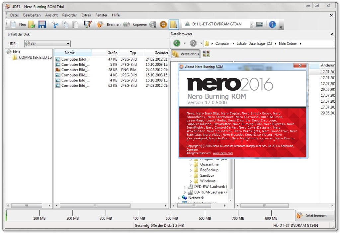
Task: Expand the BD-ROM-Laufwerk drive node
Action: pos(185,192)
